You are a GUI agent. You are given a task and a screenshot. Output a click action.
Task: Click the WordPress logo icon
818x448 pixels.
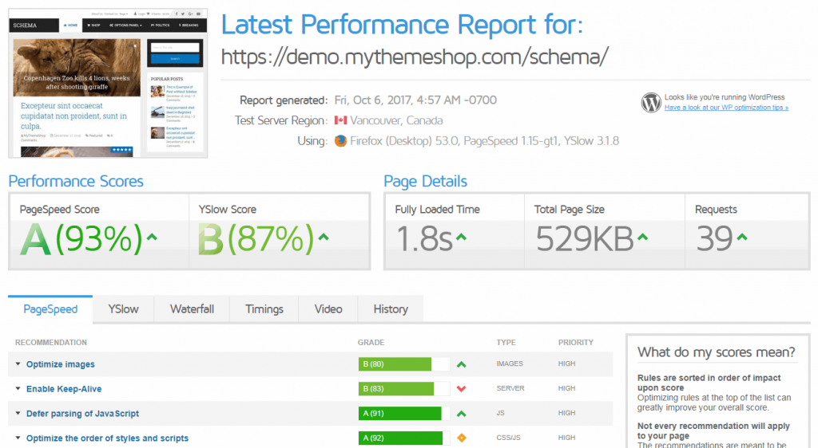point(650,103)
